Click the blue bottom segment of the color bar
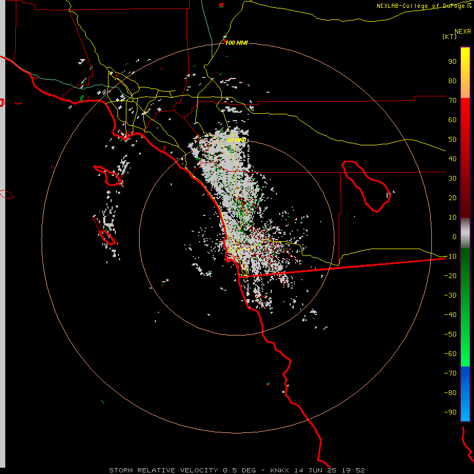This screenshot has height=474, width=474. (465, 394)
